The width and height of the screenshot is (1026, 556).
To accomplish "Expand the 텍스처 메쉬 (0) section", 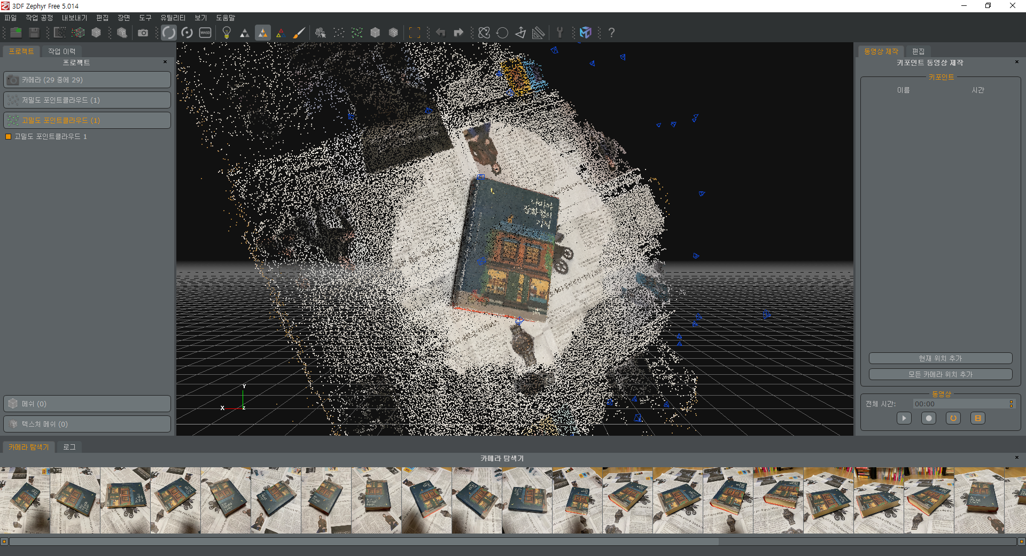I will coord(87,424).
